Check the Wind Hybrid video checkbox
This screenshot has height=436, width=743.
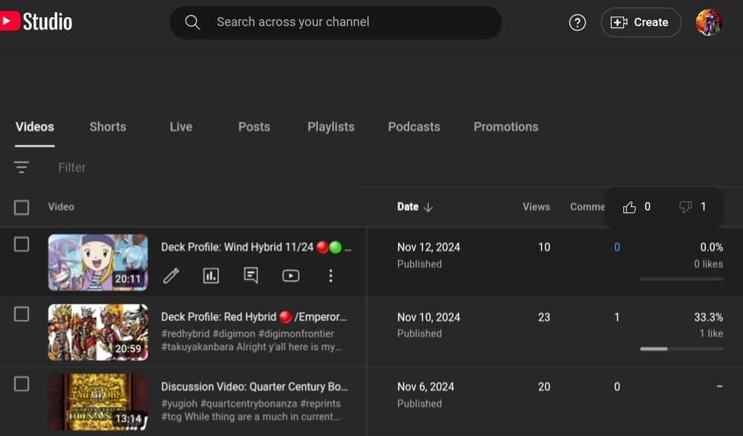coord(22,244)
